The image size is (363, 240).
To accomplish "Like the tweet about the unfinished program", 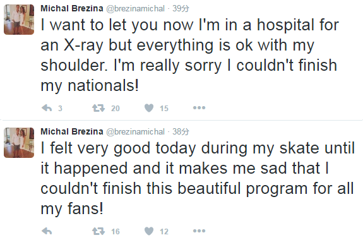I will click(149, 231).
